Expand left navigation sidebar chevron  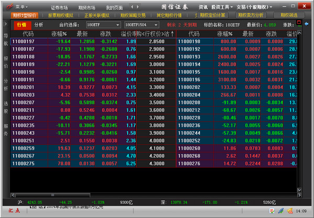[6, 24]
